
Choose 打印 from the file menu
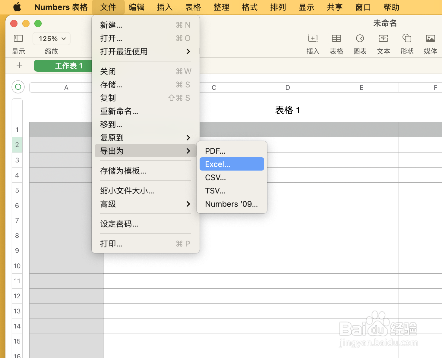[x=111, y=244]
